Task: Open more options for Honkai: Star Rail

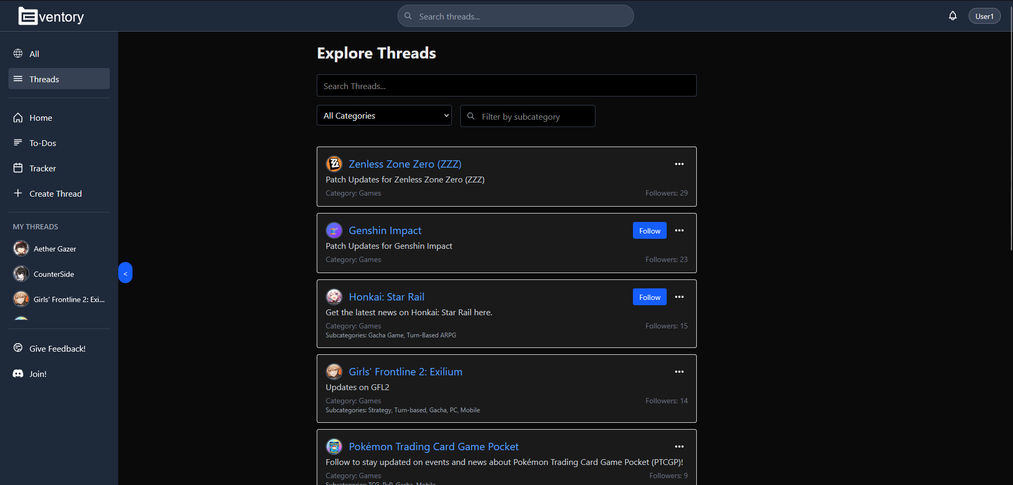Action: click(x=679, y=297)
